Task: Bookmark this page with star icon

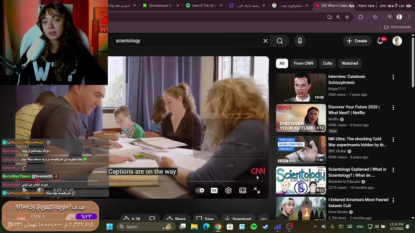Action: coord(347,17)
